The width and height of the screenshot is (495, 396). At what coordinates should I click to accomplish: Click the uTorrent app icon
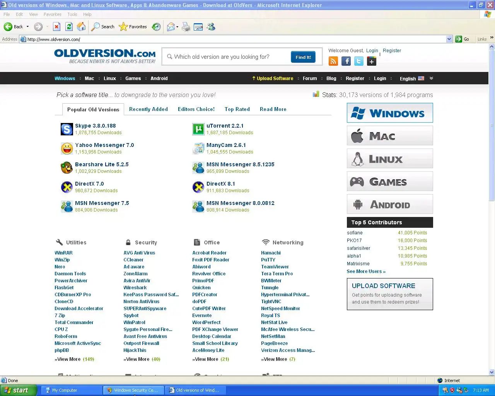pos(198,129)
